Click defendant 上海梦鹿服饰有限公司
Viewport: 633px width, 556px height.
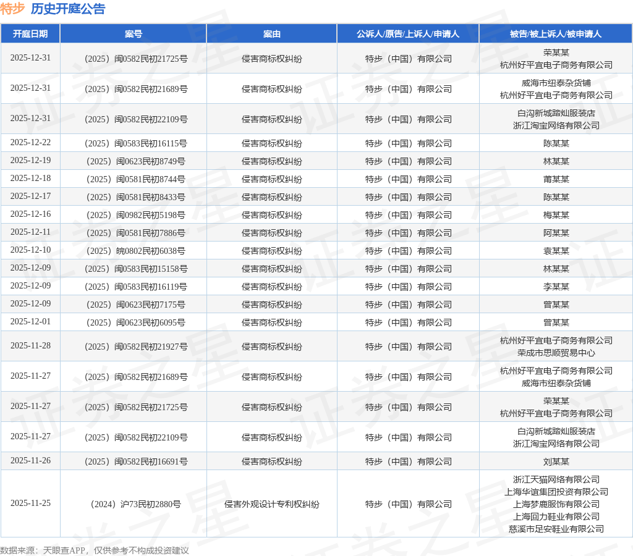556,504
